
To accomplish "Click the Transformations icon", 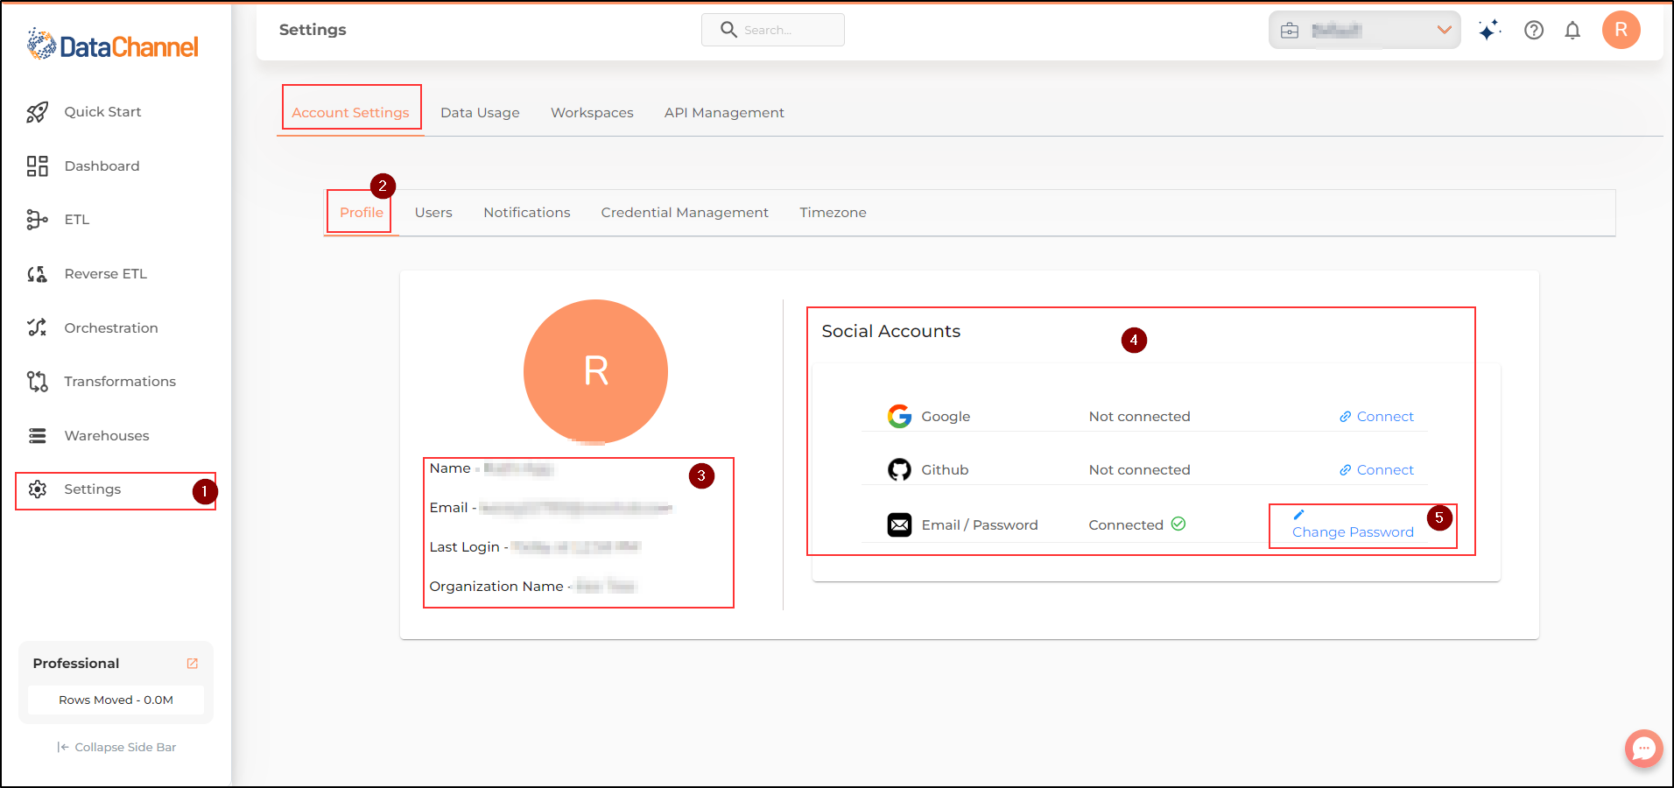I will (37, 382).
